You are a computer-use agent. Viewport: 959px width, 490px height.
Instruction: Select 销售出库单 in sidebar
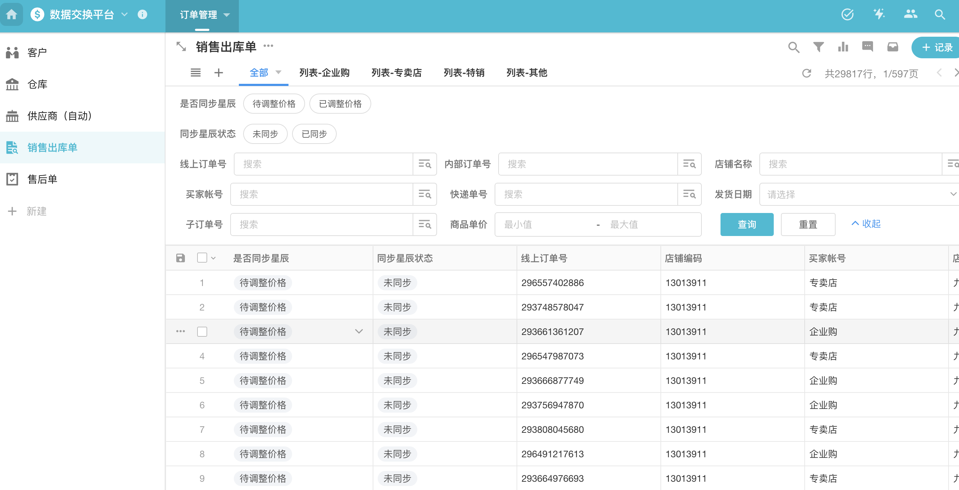tap(83, 148)
